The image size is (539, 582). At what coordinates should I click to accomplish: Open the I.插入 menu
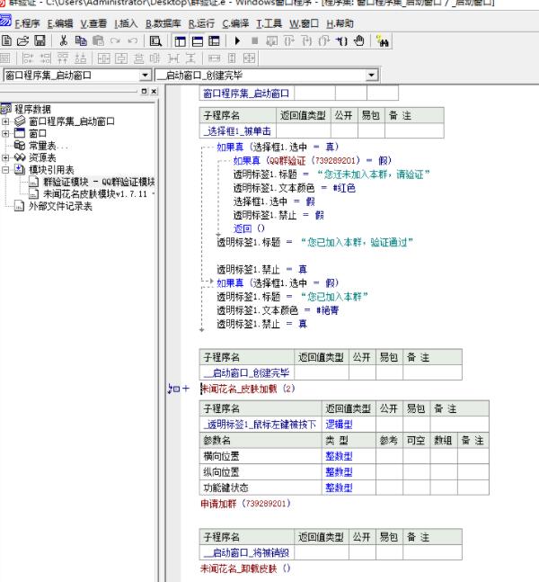pos(126,23)
